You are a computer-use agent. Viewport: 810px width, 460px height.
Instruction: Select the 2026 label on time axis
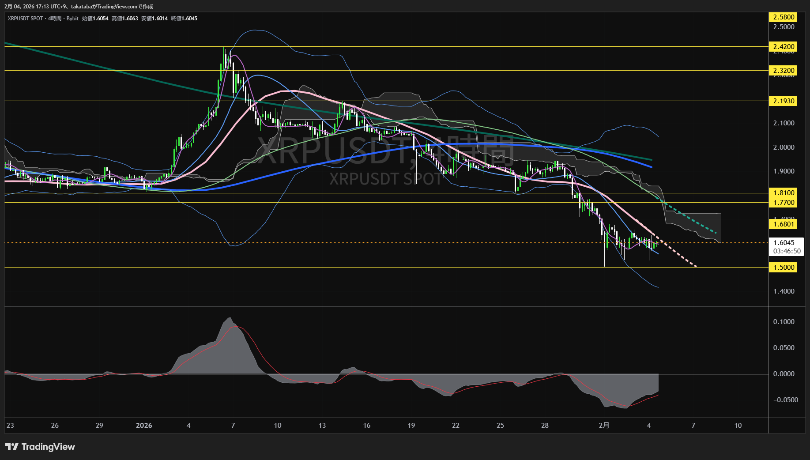(144, 426)
